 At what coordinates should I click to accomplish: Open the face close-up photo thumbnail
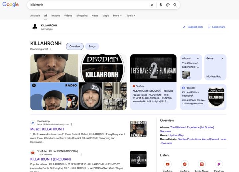(x=54, y=68)
